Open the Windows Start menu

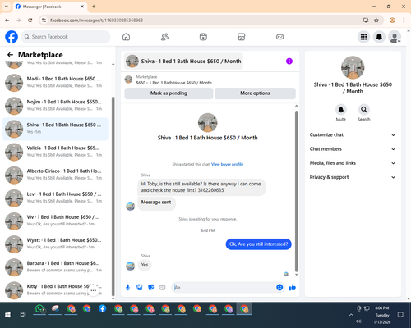7,315
